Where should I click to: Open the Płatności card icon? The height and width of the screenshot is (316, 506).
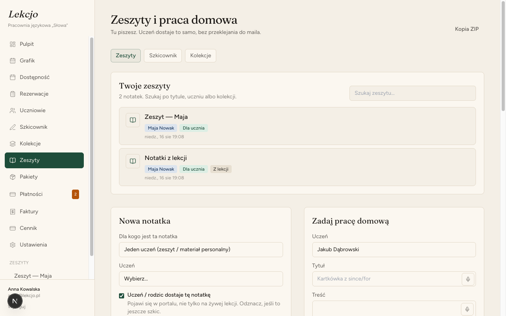pyautogui.click(x=13, y=194)
